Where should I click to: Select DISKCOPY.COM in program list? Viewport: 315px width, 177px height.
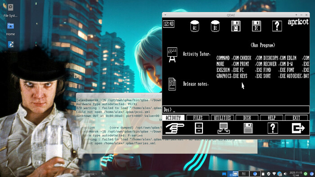point(274,58)
